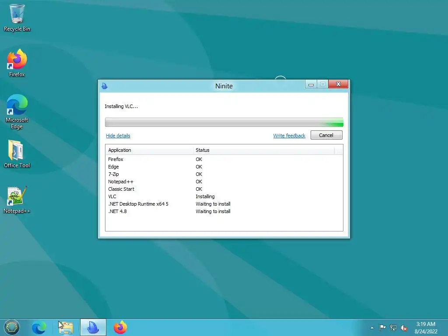Click the VLC Installing status
Image resolution: width=448 pixels, height=336 pixels.
tap(205, 196)
